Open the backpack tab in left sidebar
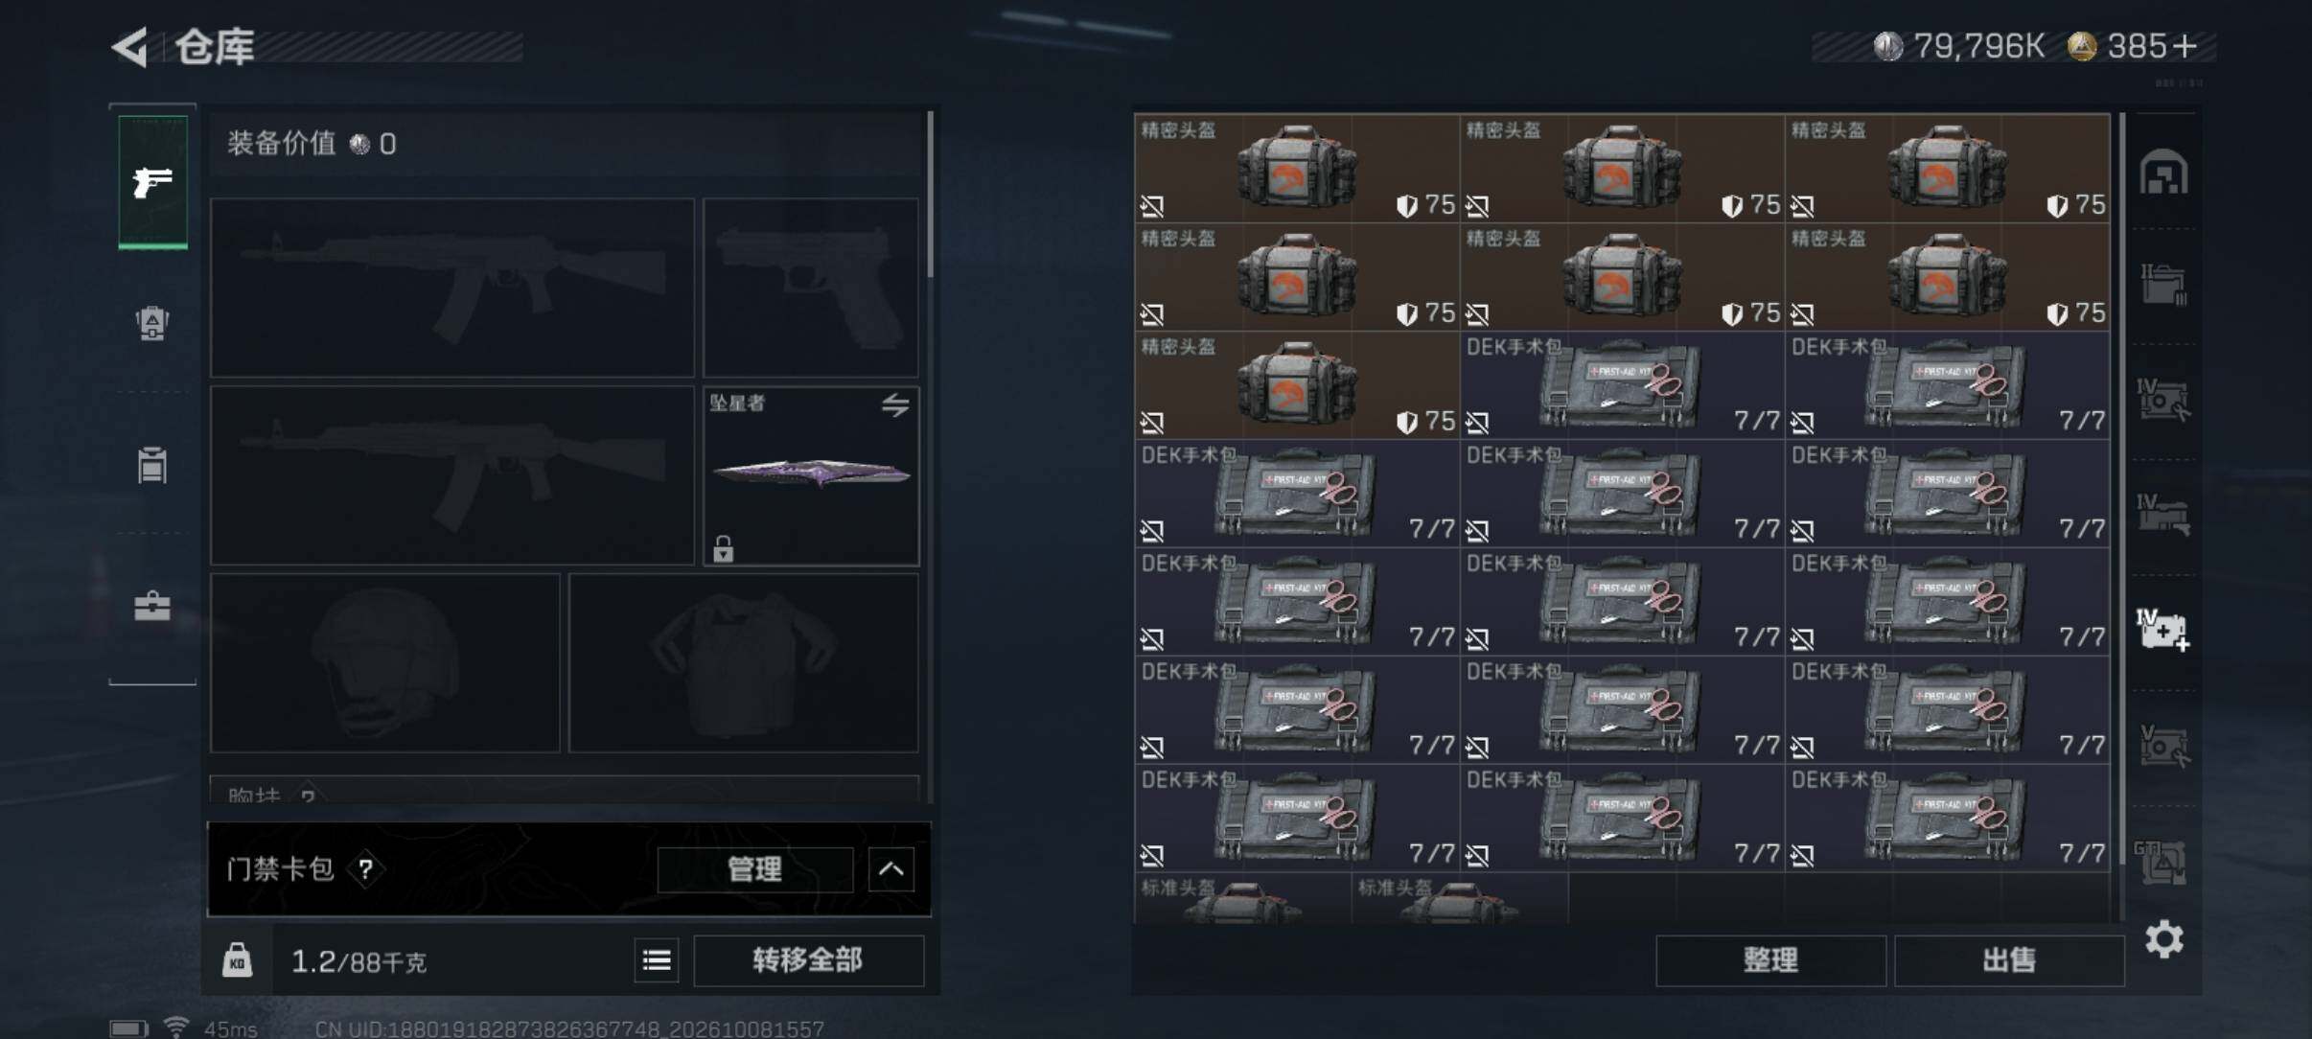Image resolution: width=2312 pixels, height=1039 pixels. click(152, 323)
